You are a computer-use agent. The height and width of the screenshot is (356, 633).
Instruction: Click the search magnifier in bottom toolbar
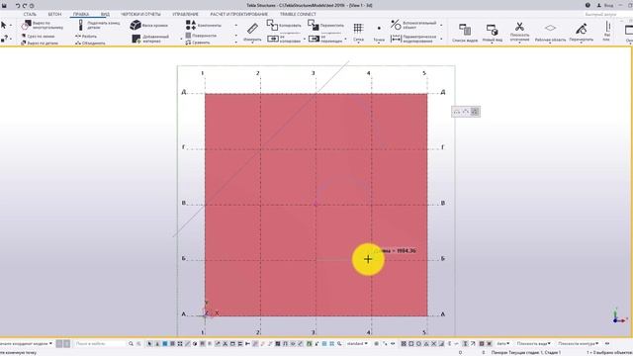tap(131, 343)
